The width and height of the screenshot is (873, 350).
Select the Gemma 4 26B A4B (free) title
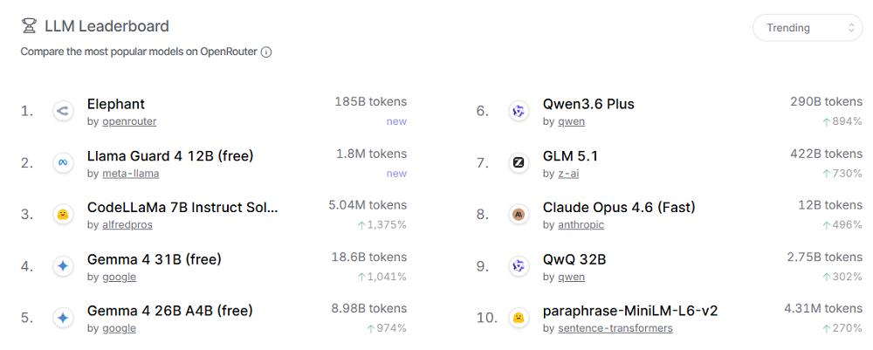click(169, 311)
